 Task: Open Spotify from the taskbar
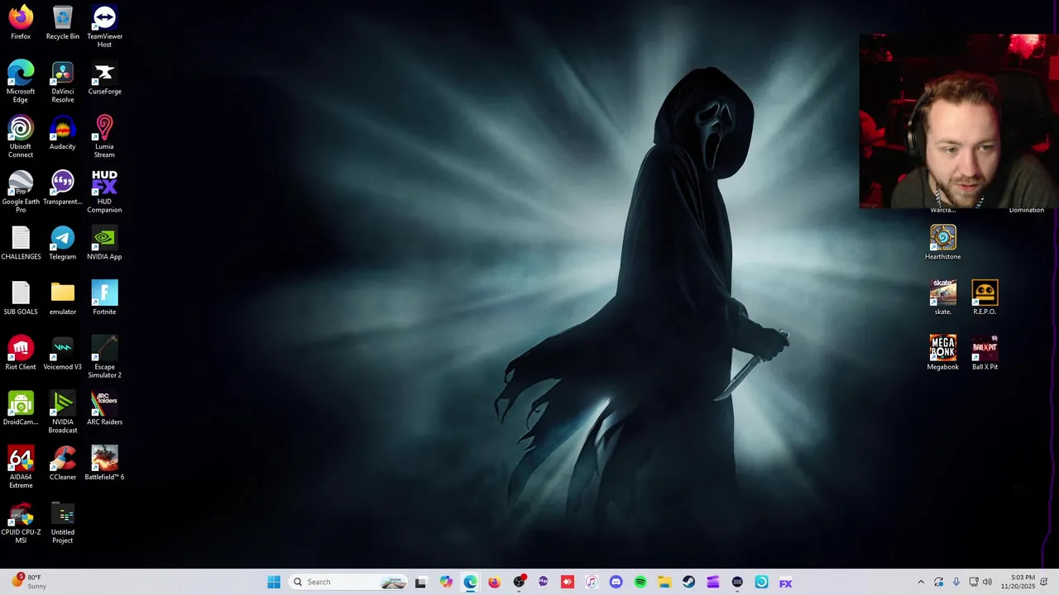[640, 582]
